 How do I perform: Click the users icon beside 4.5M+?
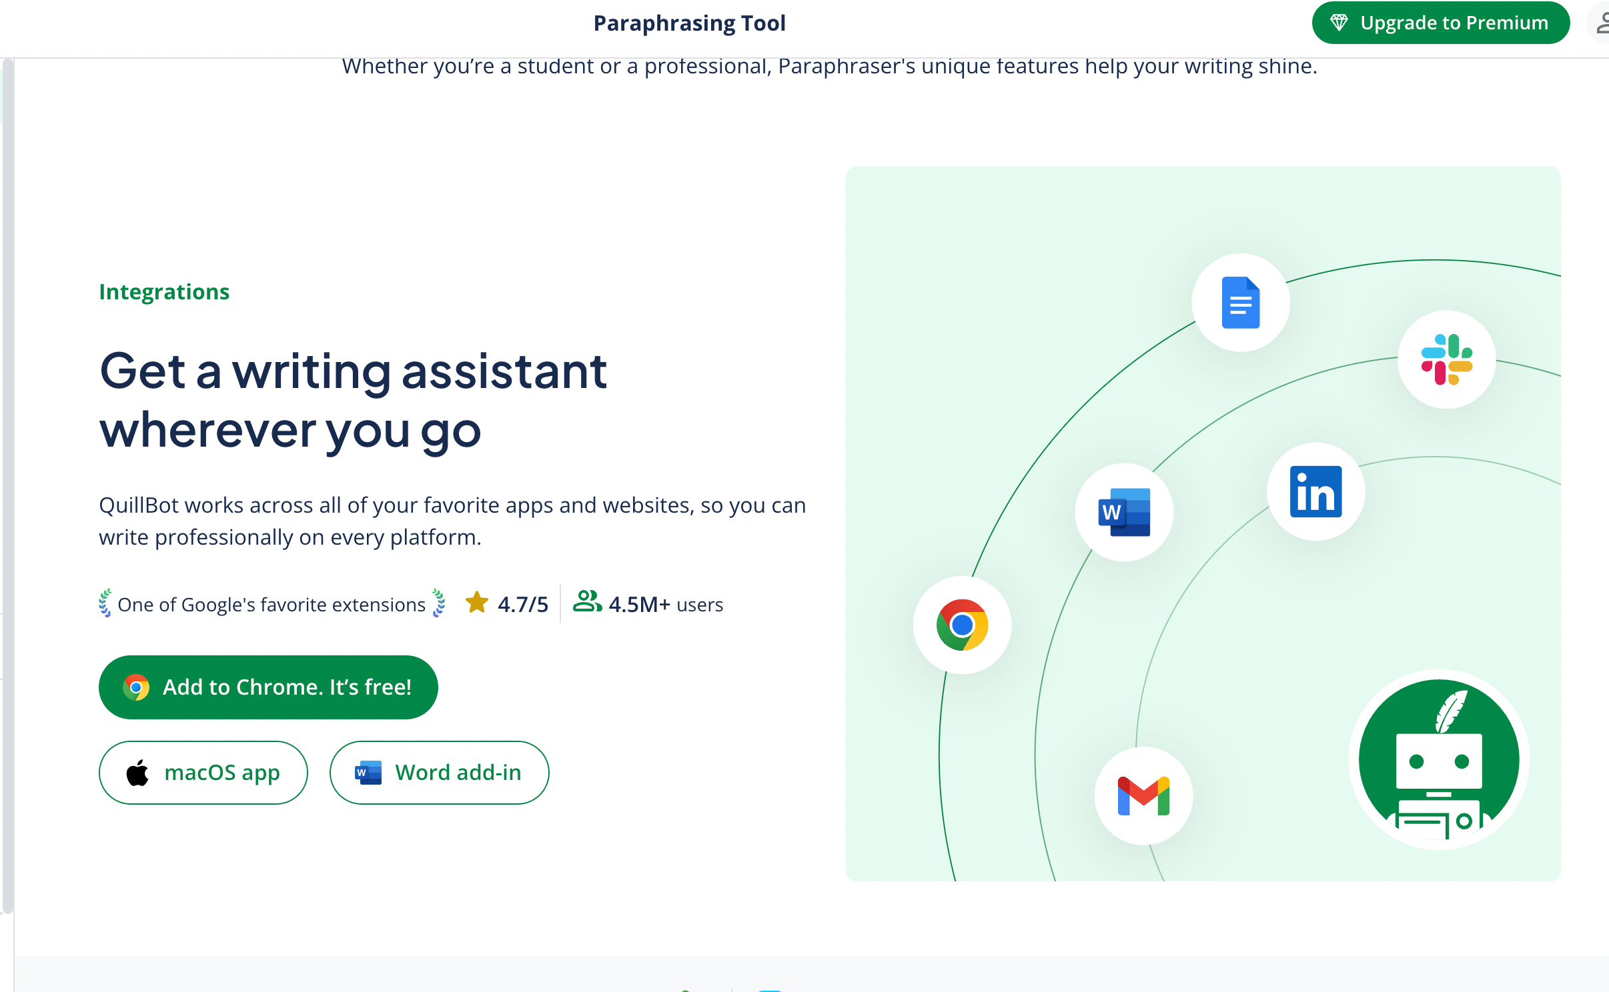[x=588, y=603]
